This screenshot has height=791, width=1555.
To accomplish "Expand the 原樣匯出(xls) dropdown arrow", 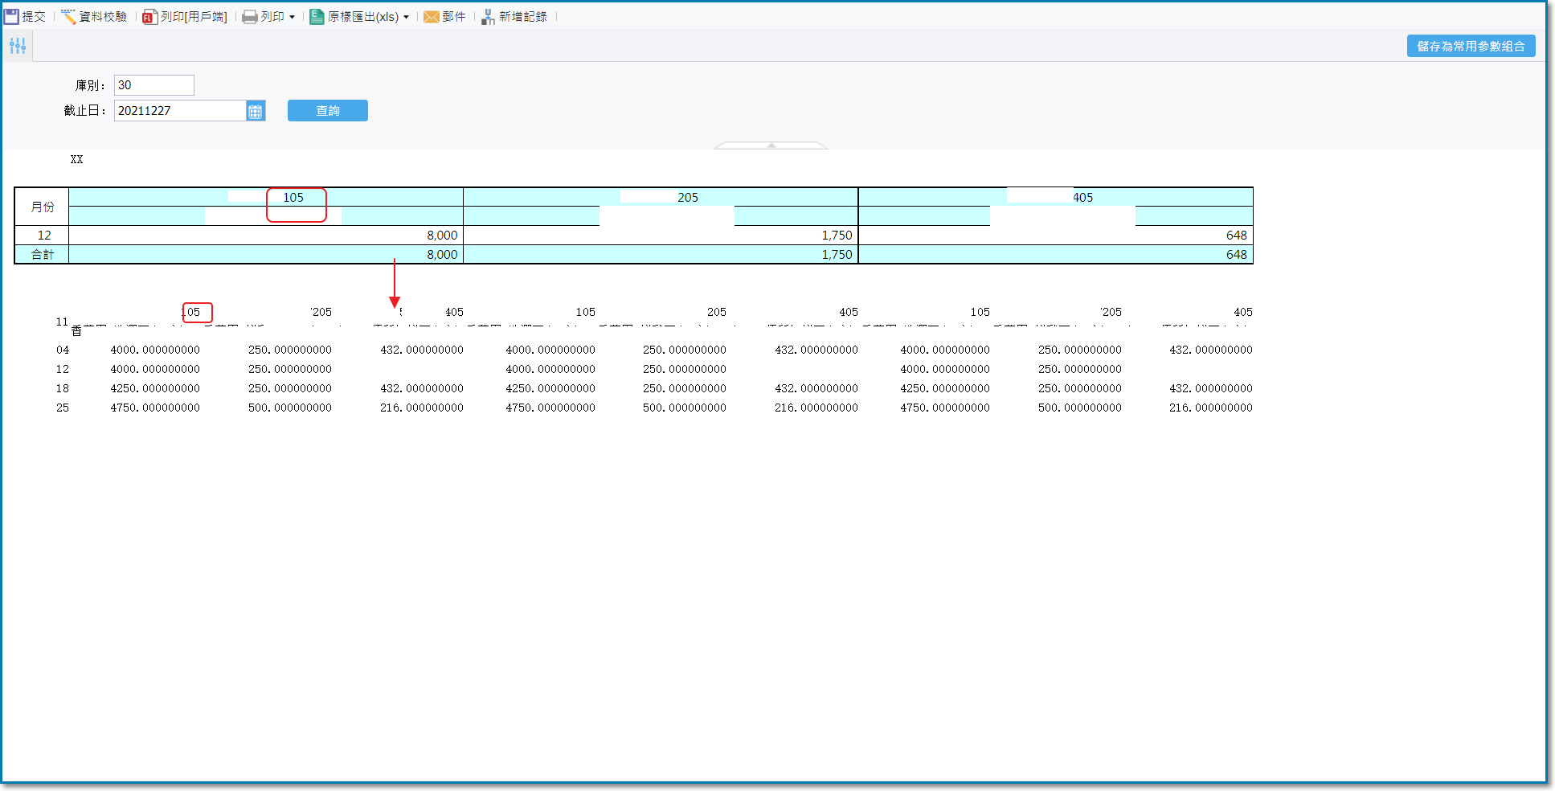I will [406, 17].
